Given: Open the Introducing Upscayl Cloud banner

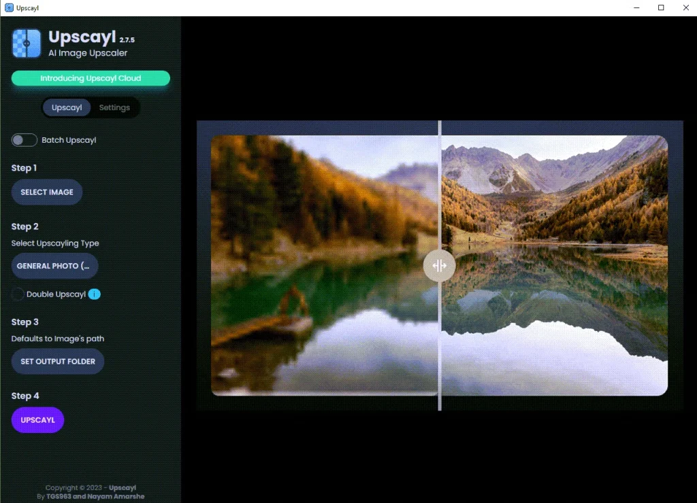Looking at the screenshot, I should point(91,78).
